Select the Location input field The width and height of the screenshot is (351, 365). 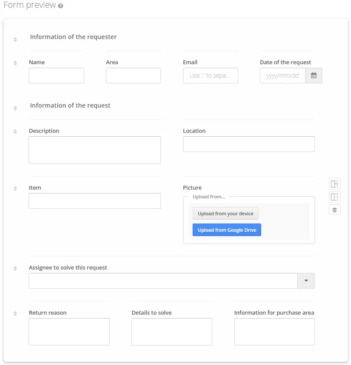click(x=249, y=144)
